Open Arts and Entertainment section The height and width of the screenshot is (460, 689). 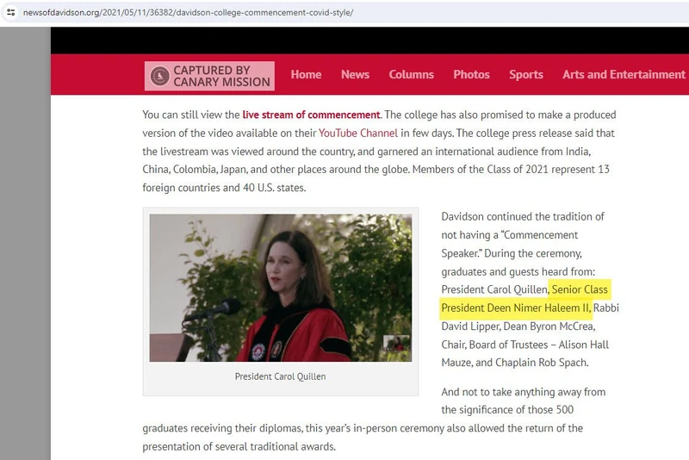(x=624, y=75)
